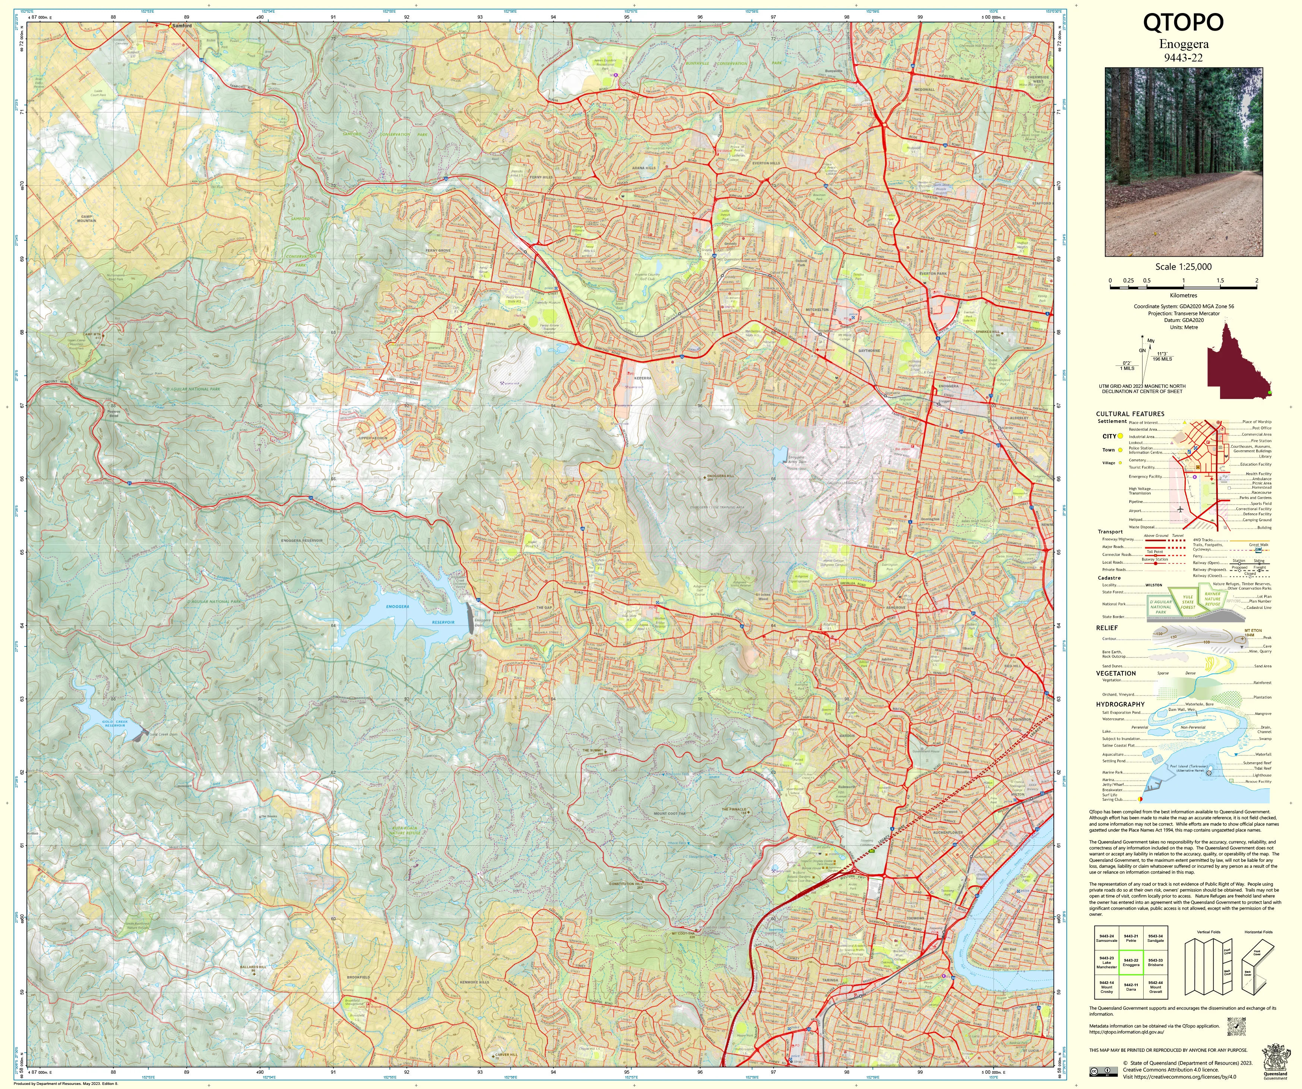Select the 9543-33 Brisbane index cell
The image size is (1302, 1089).
coord(1156,963)
